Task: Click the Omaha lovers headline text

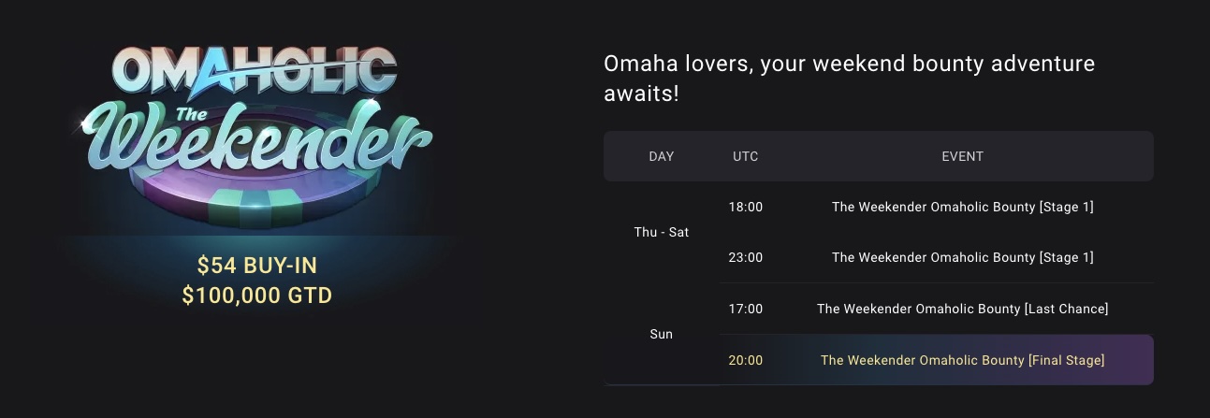Action: pos(849,79)
